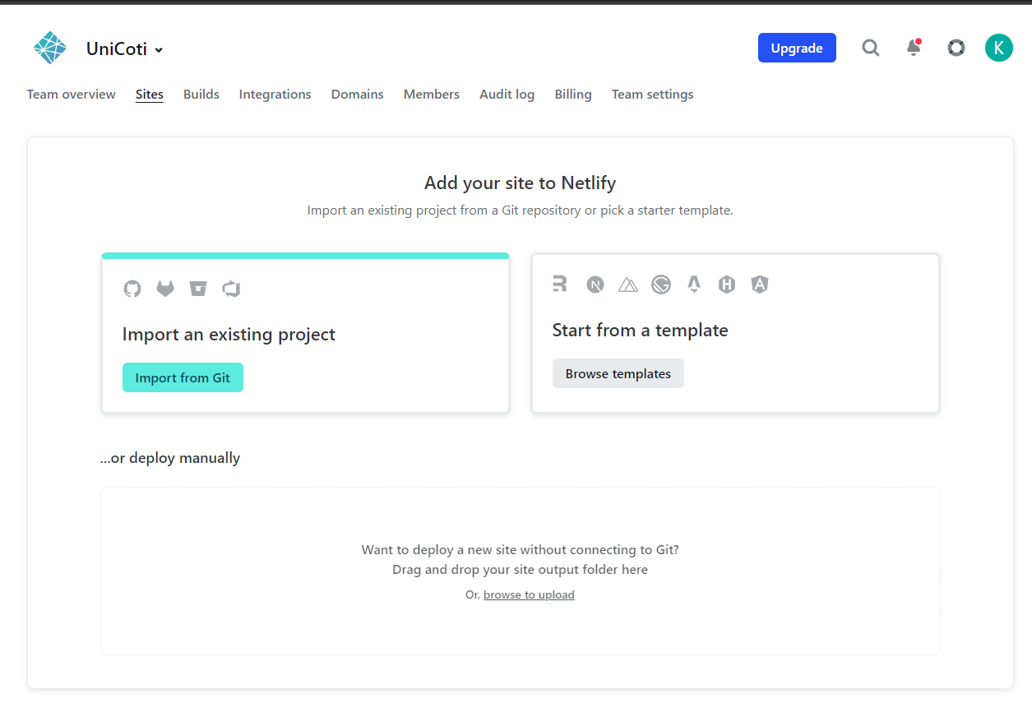Click the Nuxt template icon
This screenshot has height=717, width=1032.
628,284
